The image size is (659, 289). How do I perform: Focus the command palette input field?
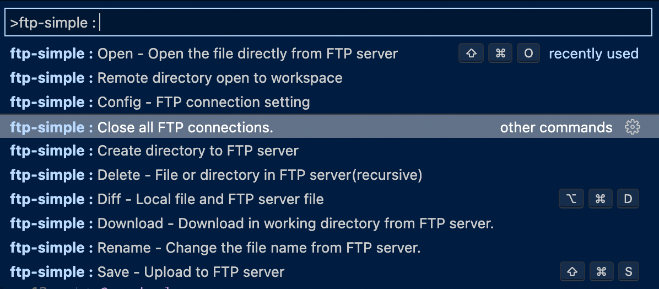coord(328,22)
